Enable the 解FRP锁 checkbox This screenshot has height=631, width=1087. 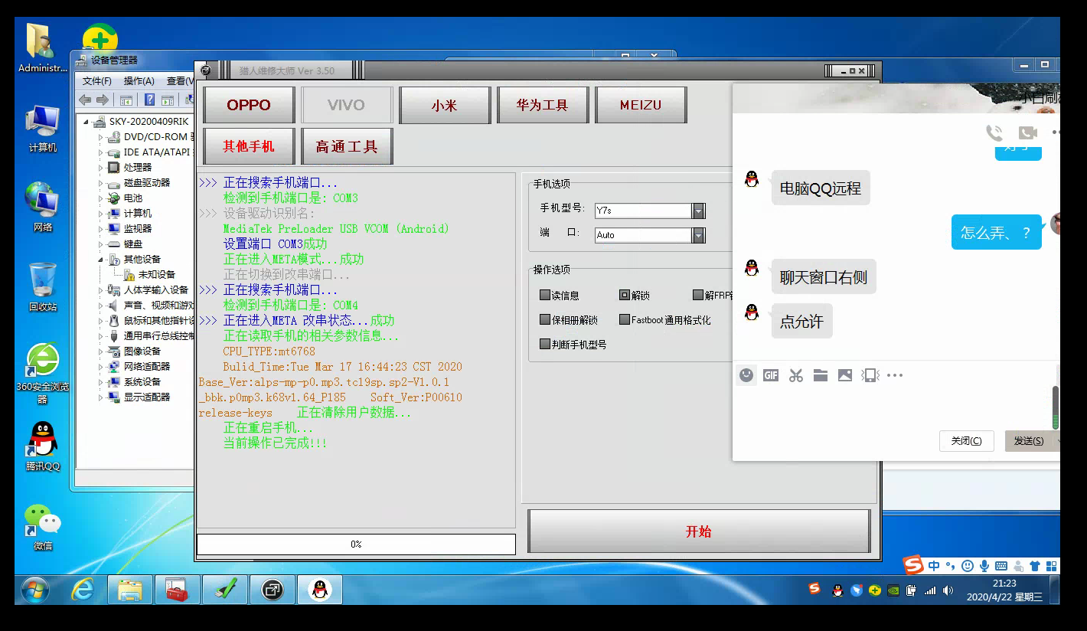click(698, 296)
